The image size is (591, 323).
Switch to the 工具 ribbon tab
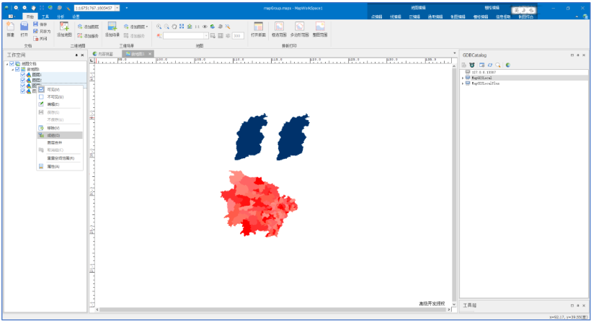(45, 17)
